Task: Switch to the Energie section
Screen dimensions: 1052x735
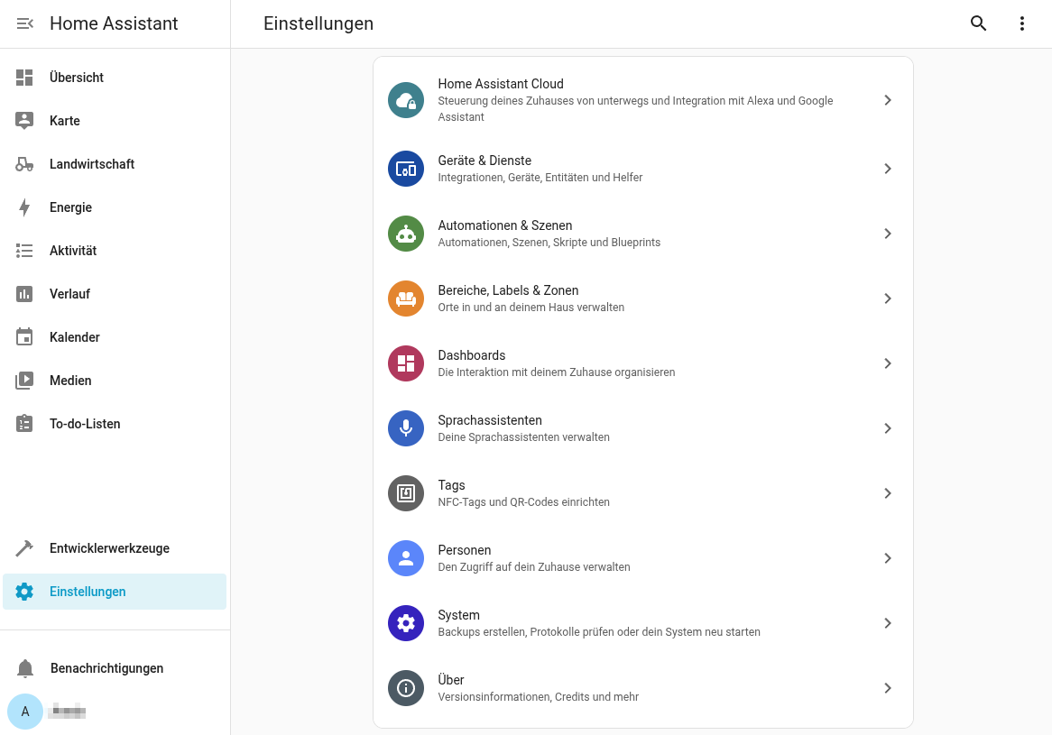Action: point(70,207)
